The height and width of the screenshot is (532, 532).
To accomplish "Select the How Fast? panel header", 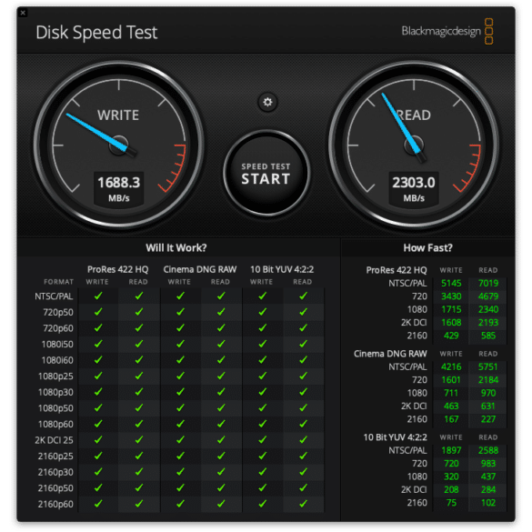I will click(427, 247).
